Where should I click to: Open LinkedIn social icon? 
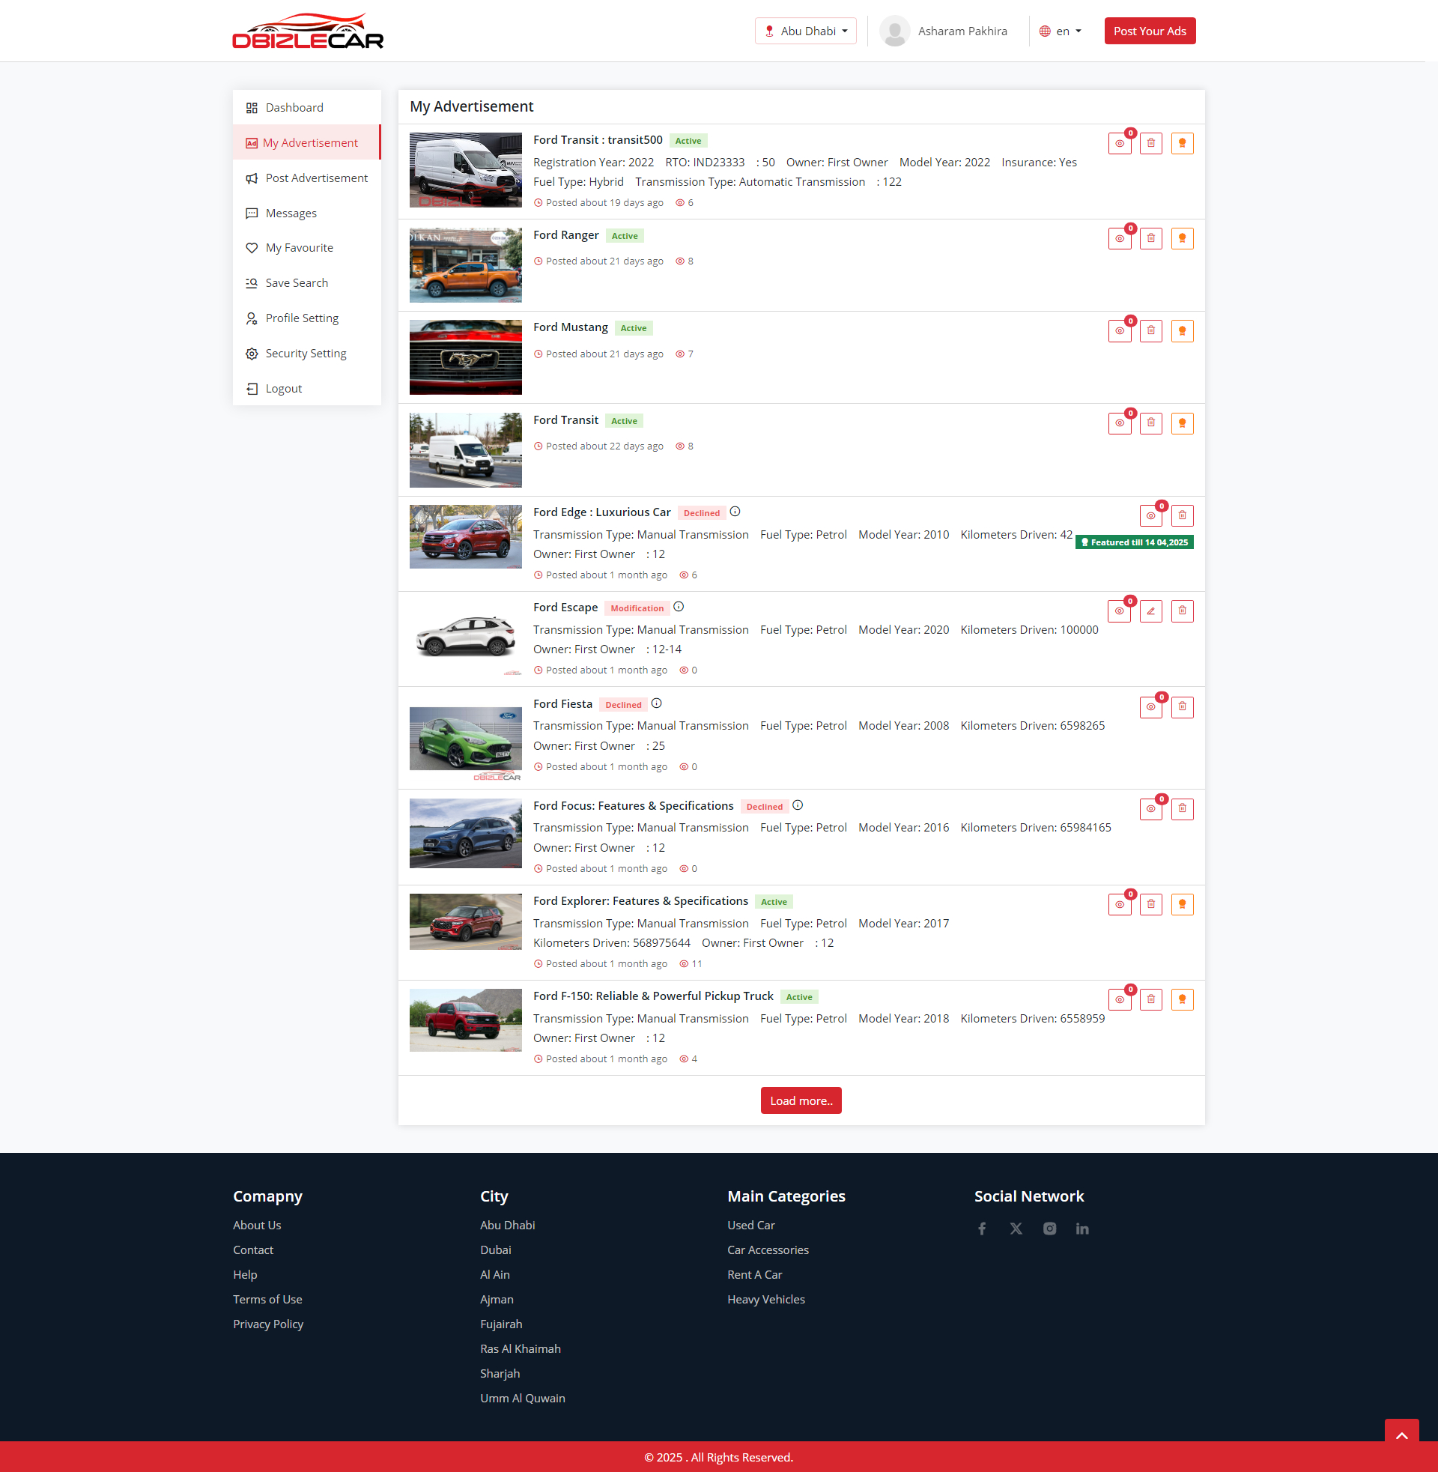click(x=1082, y=1229)
